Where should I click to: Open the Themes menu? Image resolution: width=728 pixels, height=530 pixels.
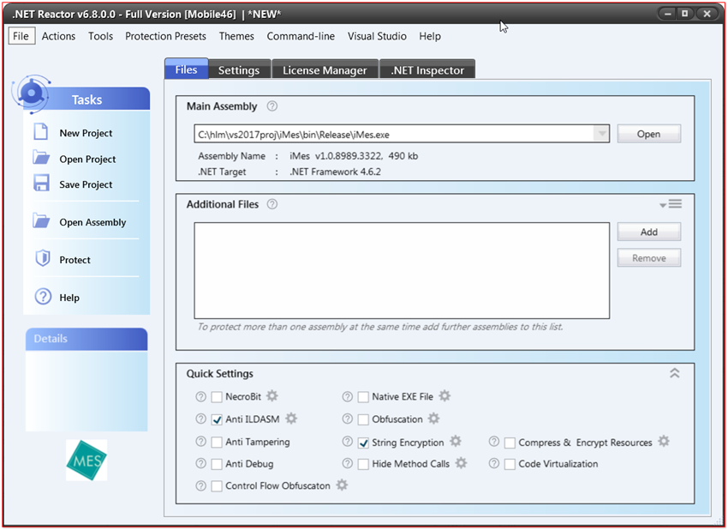[x=236, y=36]
